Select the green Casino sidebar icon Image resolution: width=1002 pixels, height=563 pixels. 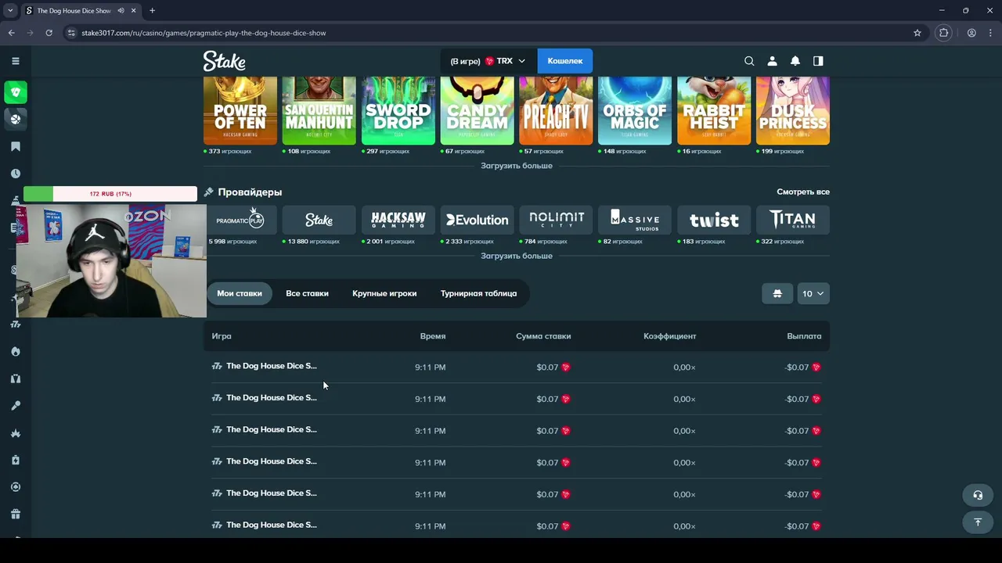[15, 92]
